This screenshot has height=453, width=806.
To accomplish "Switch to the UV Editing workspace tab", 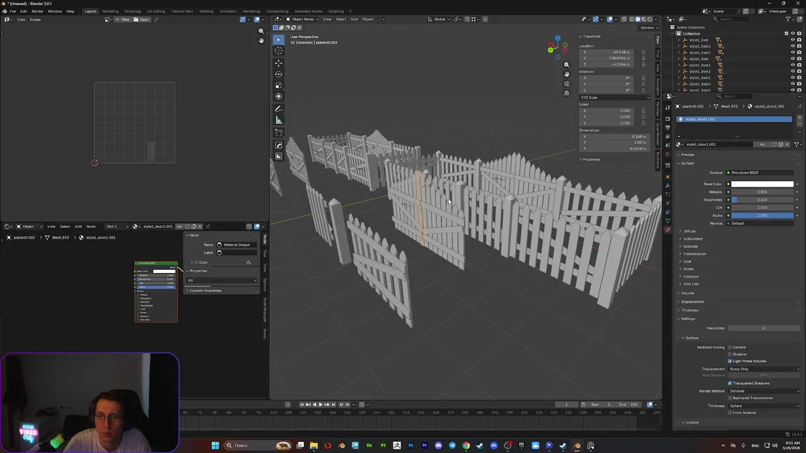I will tap(156, 11).
